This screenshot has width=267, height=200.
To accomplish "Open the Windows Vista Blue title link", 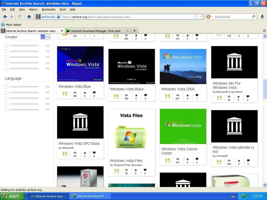I will click(x=75, y=86).
